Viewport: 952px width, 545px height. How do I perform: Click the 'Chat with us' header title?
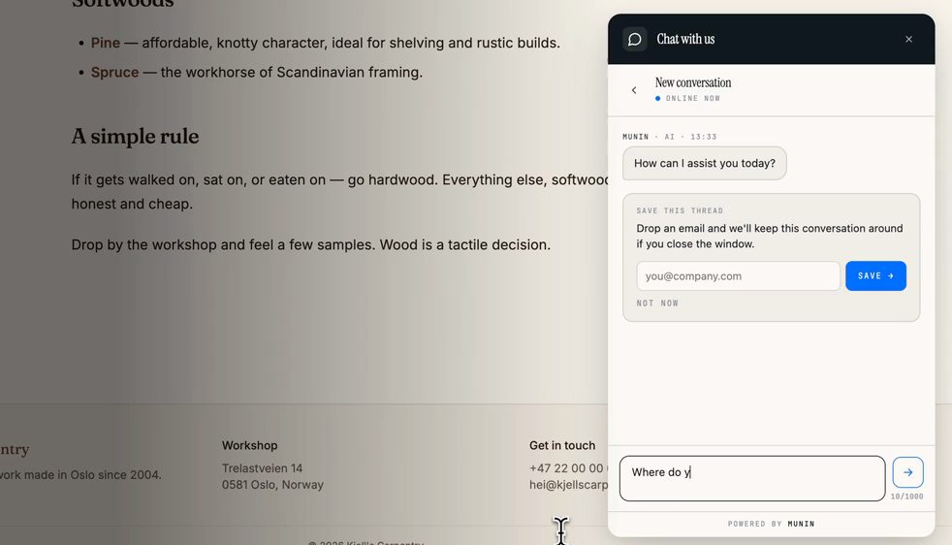(685, 39)
